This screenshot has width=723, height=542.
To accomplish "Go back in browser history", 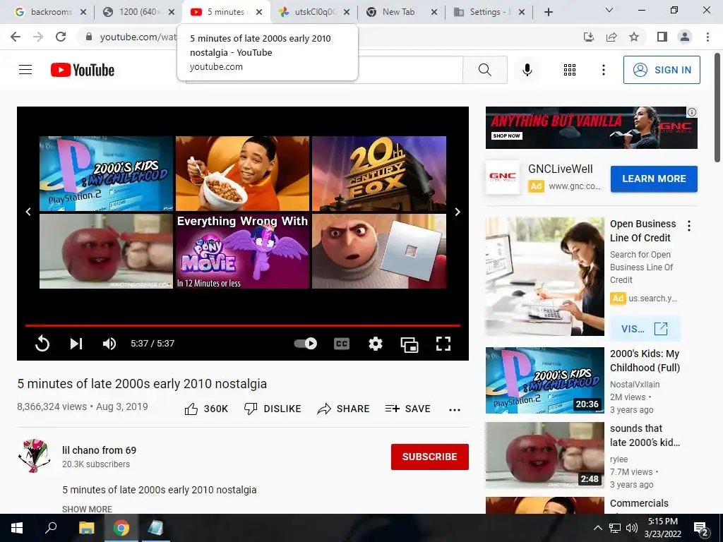I will (x=16, y=37).
